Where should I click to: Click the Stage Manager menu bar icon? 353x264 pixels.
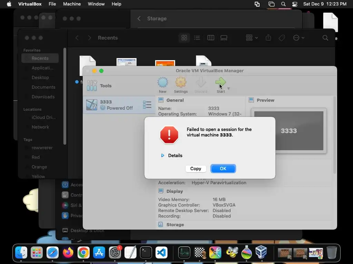[x=271, y=4]
